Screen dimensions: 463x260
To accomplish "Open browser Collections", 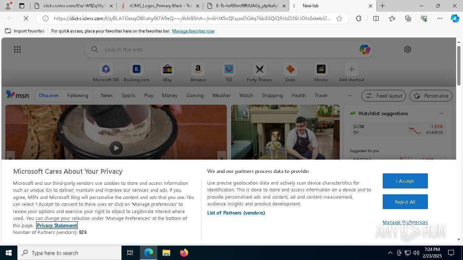I will coord(408,18).
